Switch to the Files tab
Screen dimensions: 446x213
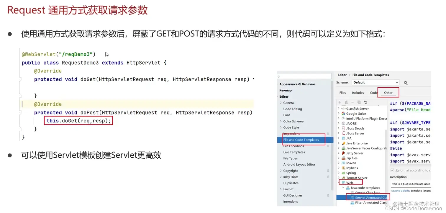point(342,93)
